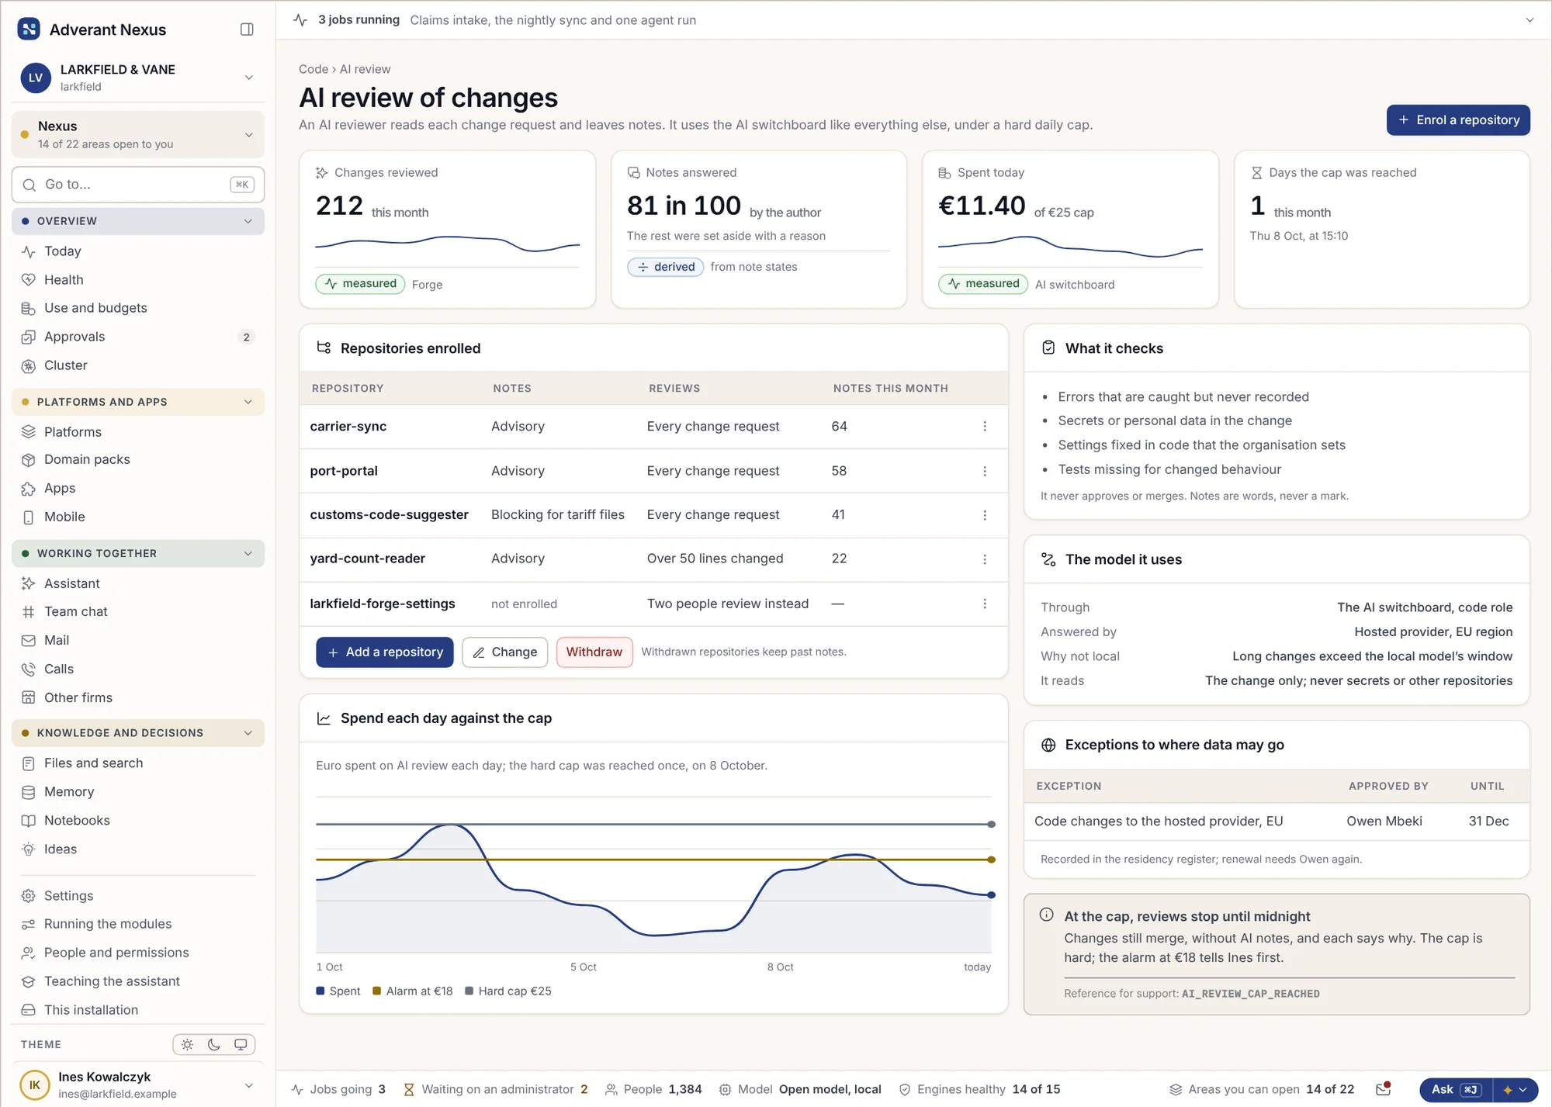
Task: Switch to system theme
Action: click(x=241, y=1044)
